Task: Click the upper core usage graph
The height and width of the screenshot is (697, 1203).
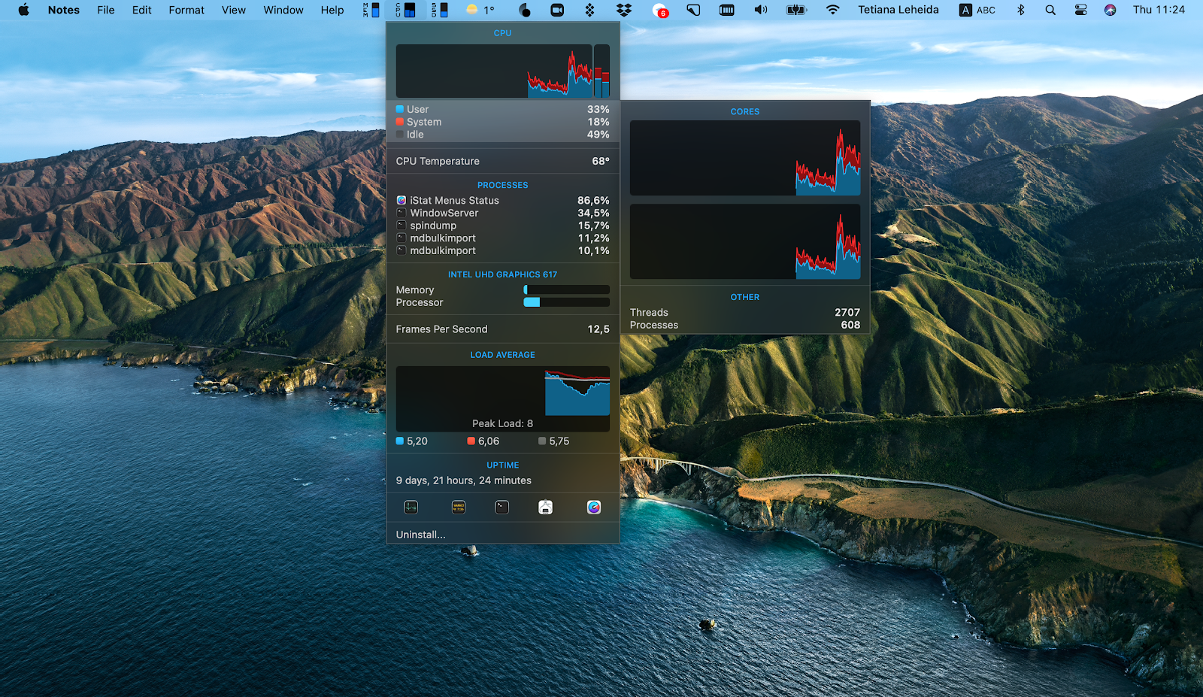Action: pyautogui.click(x=745, y=158)
